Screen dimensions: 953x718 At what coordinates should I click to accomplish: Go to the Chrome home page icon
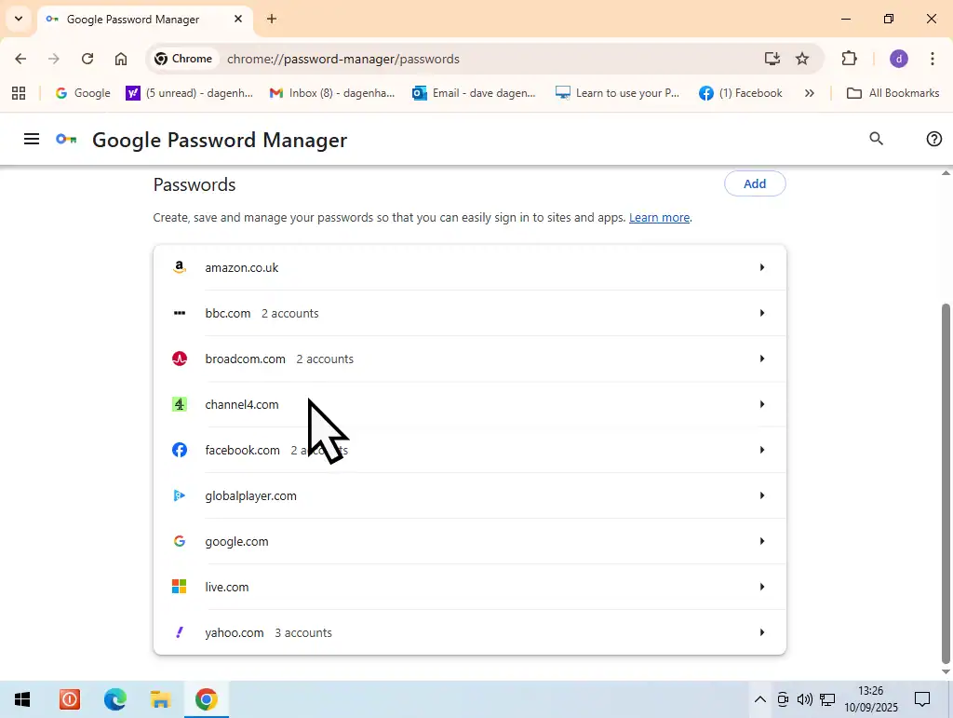click(x=121, y=59)
